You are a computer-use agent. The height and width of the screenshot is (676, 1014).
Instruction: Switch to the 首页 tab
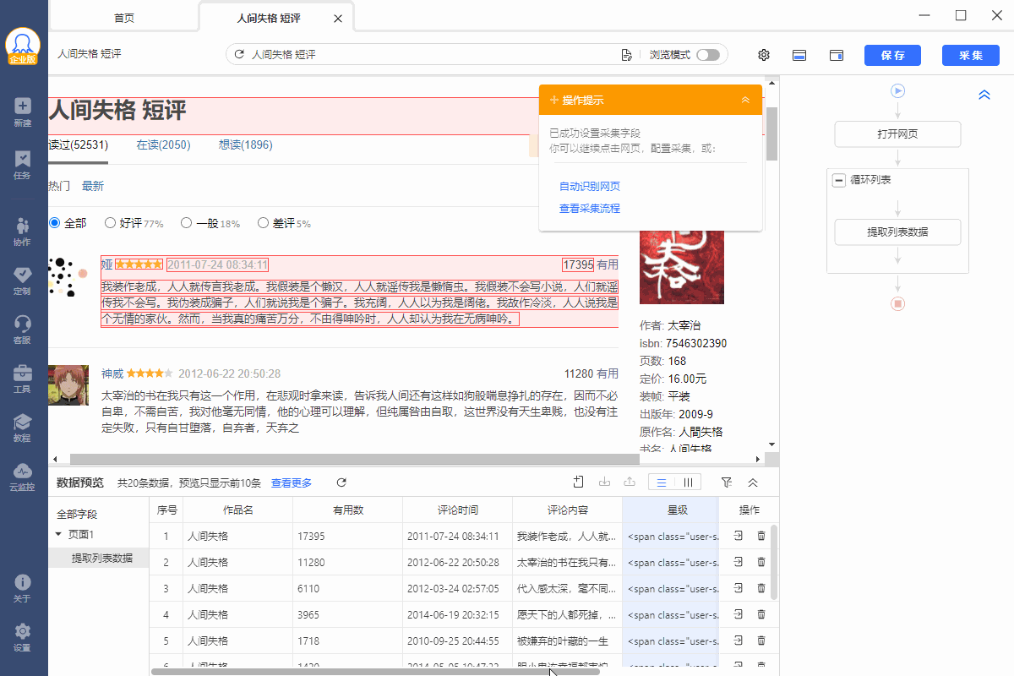click(x=124, y=18)
